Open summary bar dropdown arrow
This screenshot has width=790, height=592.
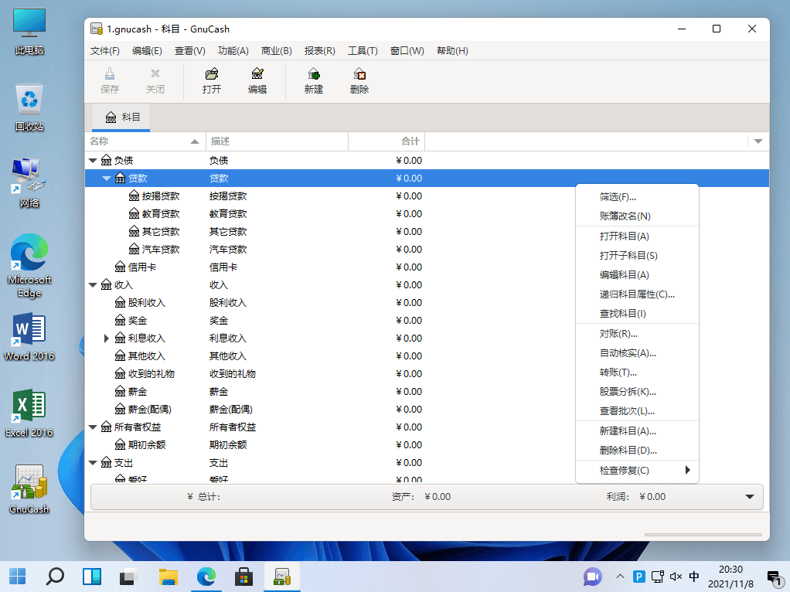(x=750, y=497)
